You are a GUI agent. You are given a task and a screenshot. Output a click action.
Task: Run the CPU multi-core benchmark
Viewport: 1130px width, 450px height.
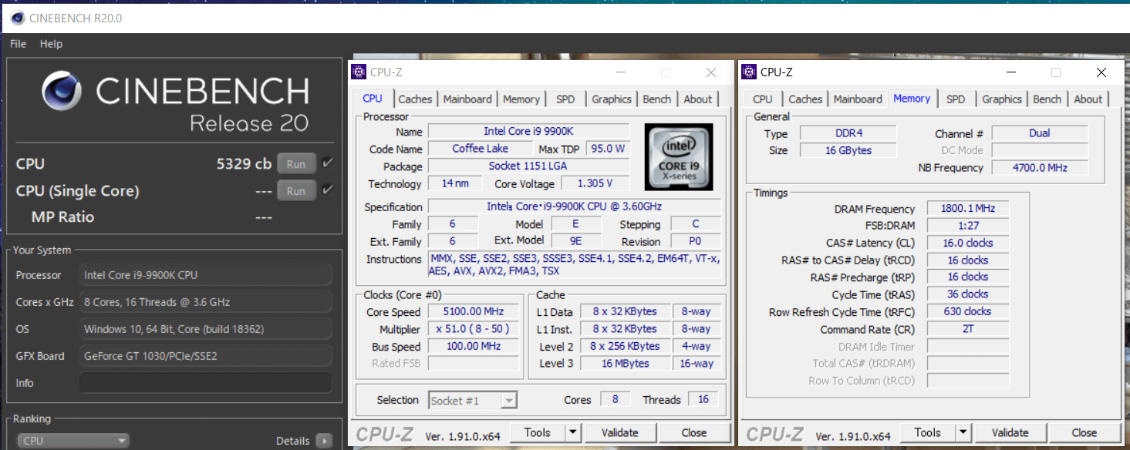[x=296, y=163]
